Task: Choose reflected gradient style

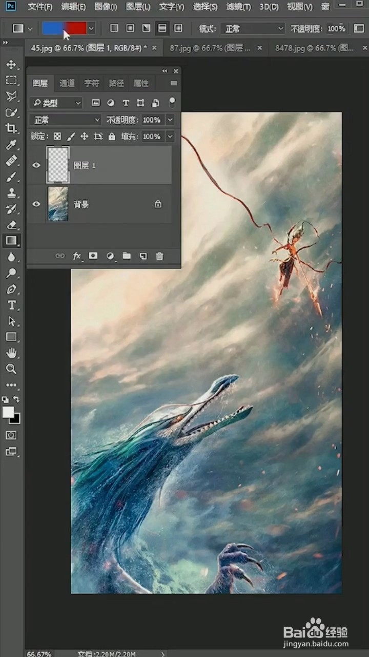Action: tap(162, 28)
